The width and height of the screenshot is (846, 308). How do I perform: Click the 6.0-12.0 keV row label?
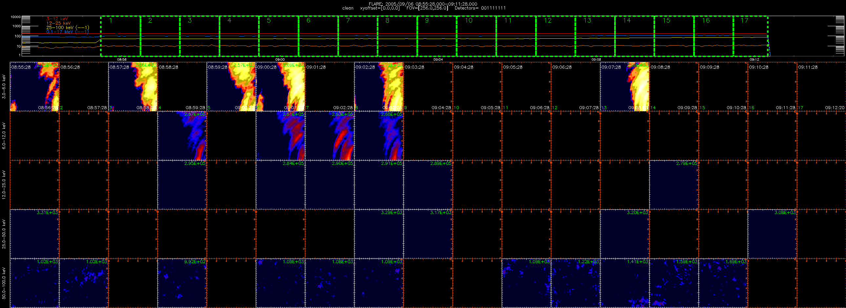coord(4,136)
